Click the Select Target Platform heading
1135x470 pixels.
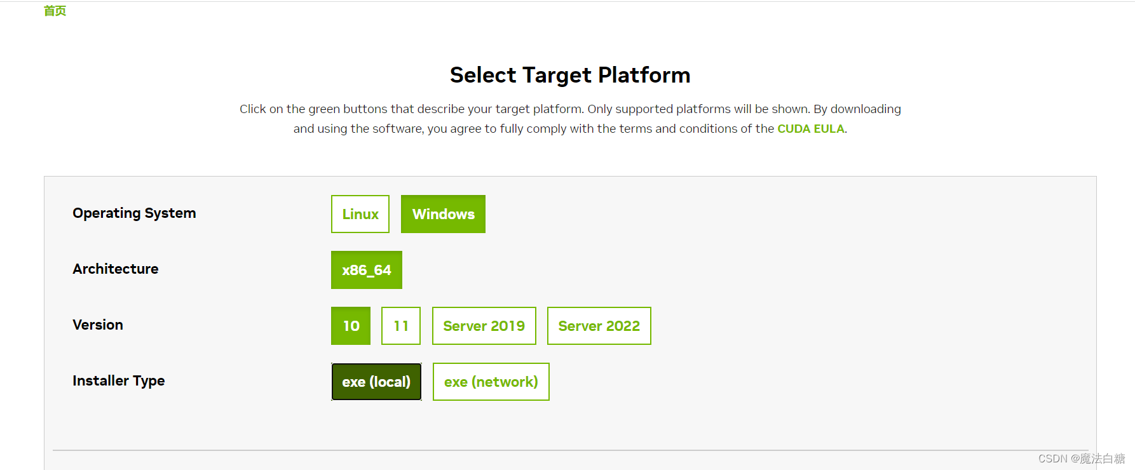point(570,75)
